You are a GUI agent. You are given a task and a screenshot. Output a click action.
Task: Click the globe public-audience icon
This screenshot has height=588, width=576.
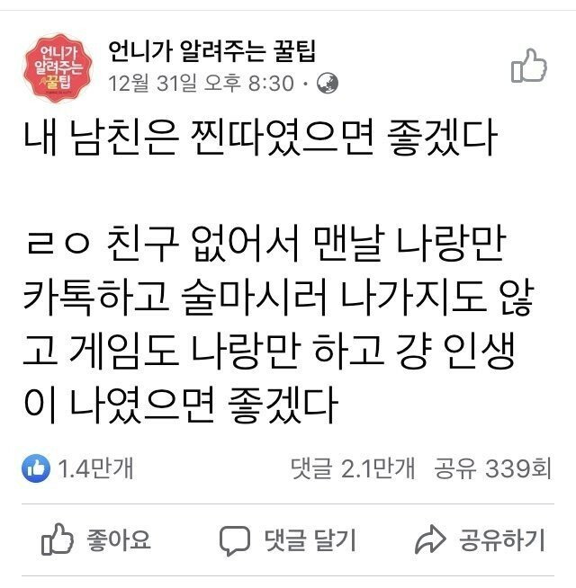tap(327, 84)
